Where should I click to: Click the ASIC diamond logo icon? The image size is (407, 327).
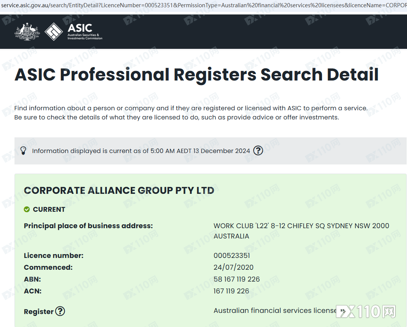tap(53, 32)
